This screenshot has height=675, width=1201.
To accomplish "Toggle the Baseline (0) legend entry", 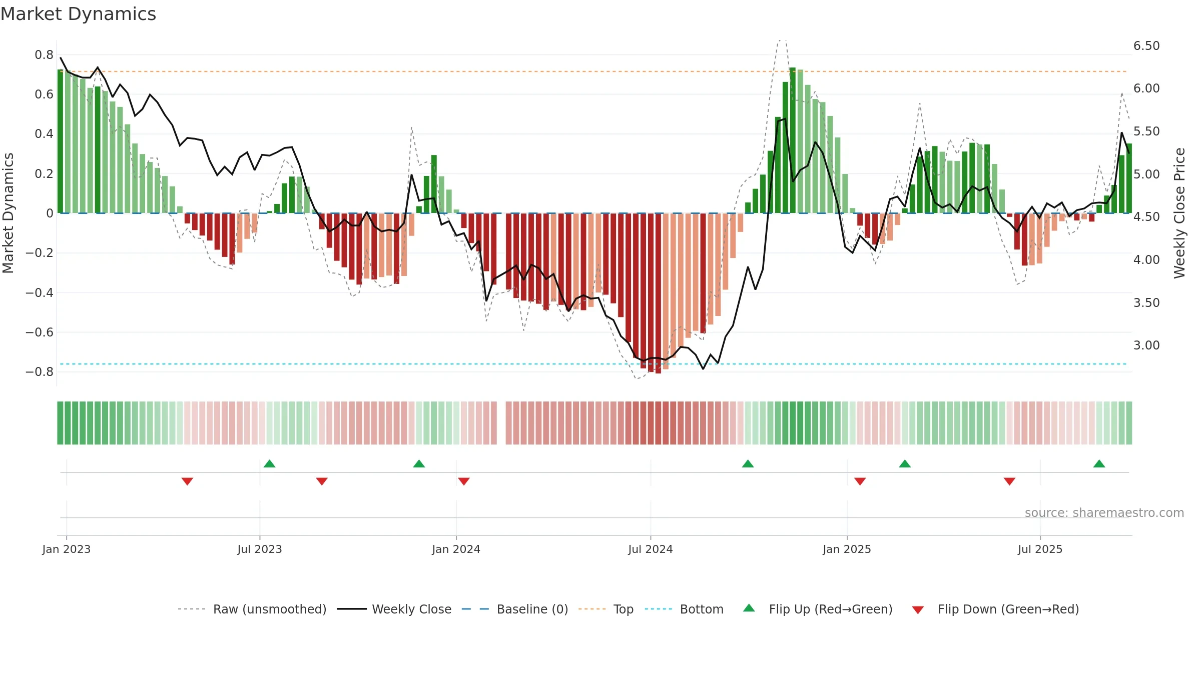I will pyautogui.click(x=515, y=609).
